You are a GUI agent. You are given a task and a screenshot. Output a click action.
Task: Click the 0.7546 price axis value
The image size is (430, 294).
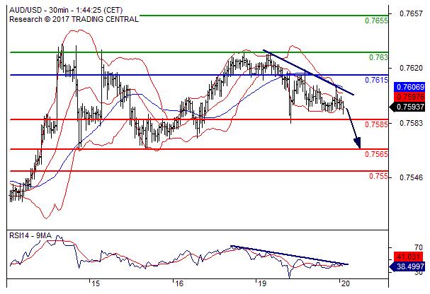(411, 178)
